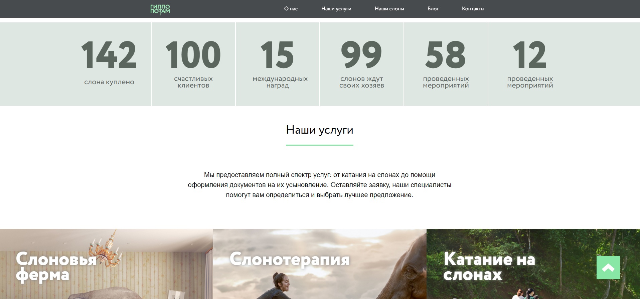
Task: Open Контакты in the top menu
Action: click(x=473, y=9)
